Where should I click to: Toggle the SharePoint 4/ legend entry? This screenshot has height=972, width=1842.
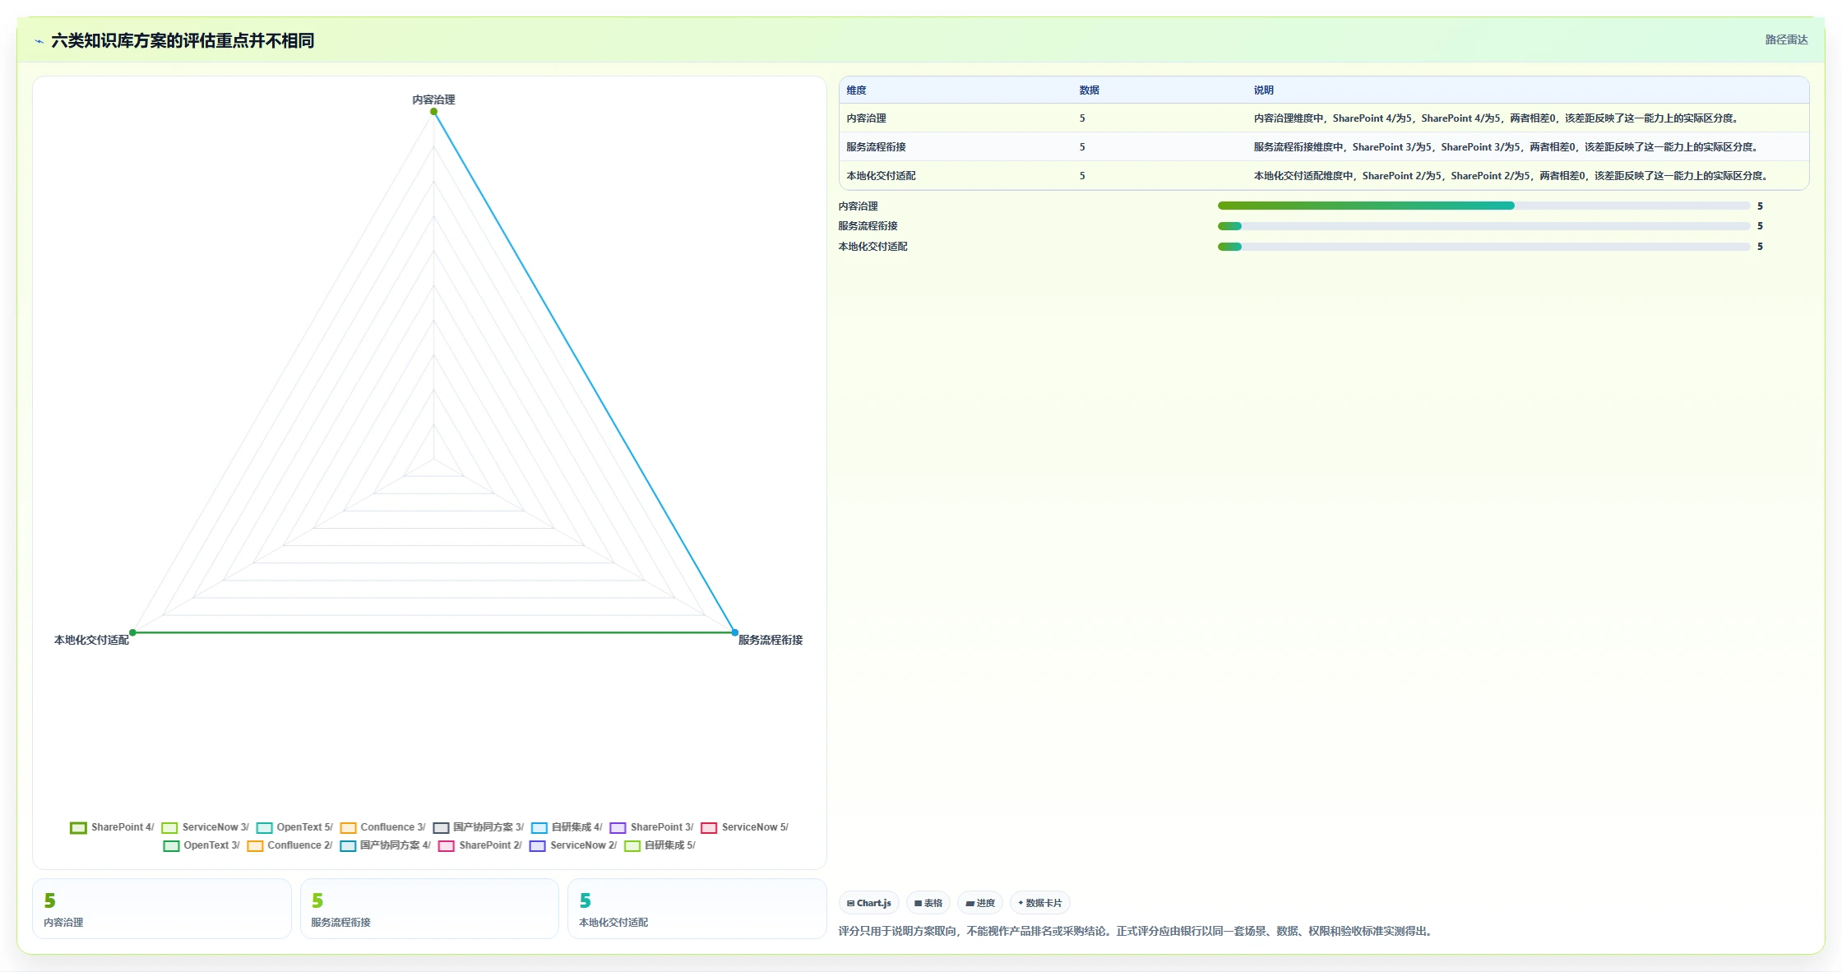113,827
